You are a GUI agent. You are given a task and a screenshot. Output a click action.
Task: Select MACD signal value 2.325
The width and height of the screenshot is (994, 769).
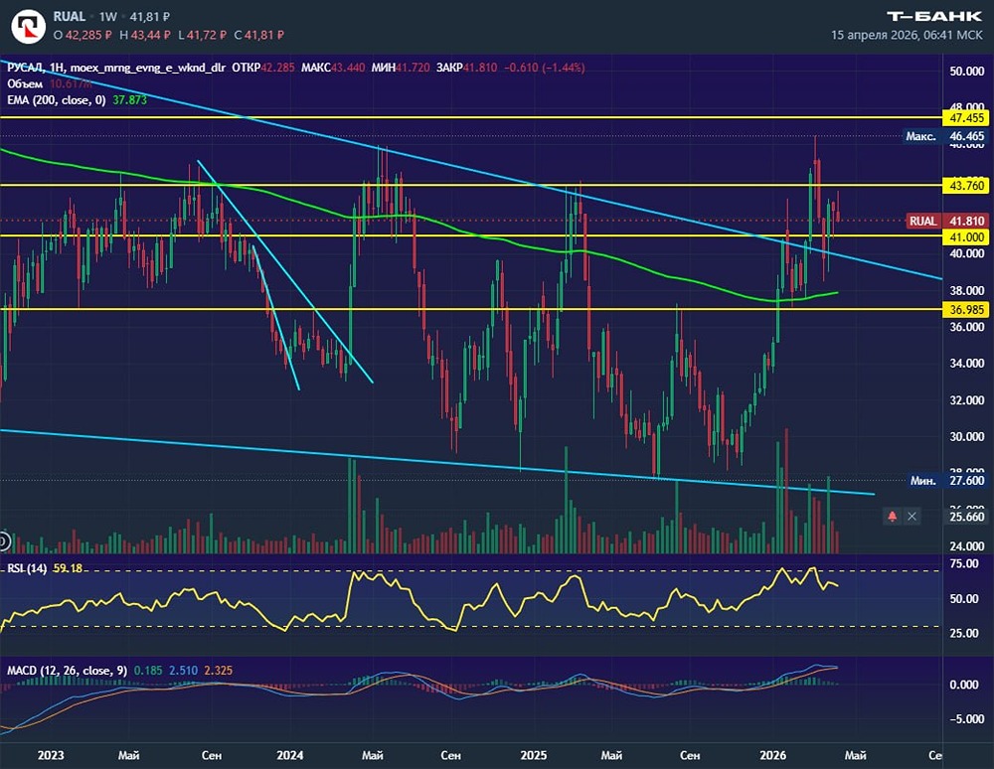pos(219,671)
